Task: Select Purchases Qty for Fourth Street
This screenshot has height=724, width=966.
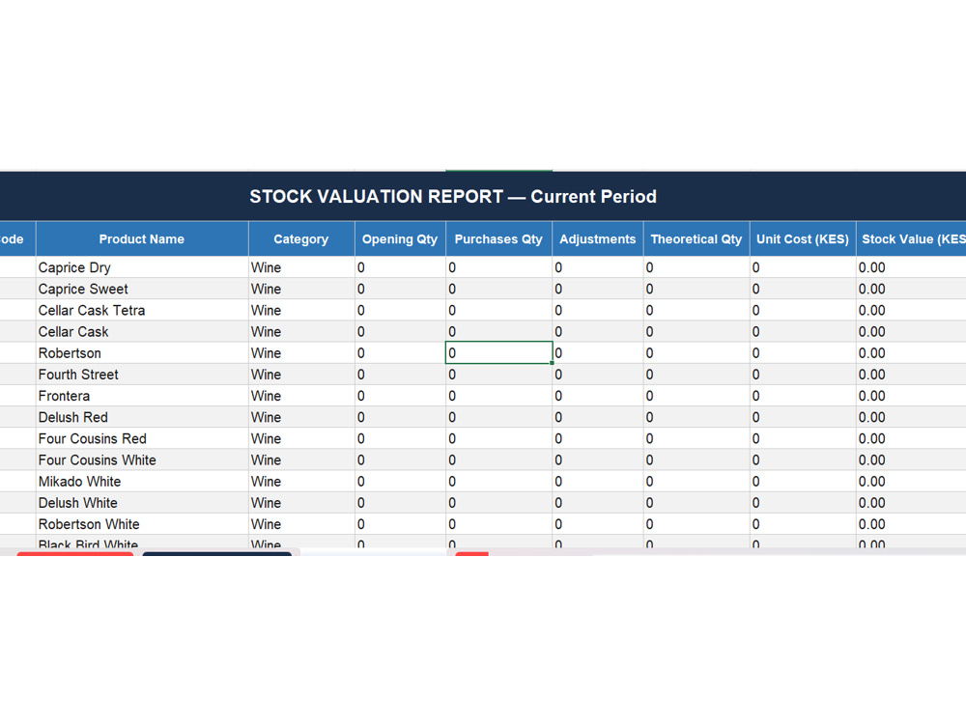Action: (x=498, y=375)
